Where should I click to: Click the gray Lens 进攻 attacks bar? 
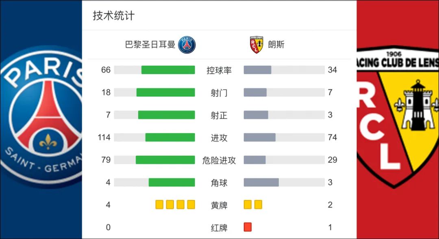tap(259, 137)
